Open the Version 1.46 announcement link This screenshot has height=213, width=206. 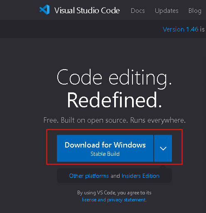180,29
